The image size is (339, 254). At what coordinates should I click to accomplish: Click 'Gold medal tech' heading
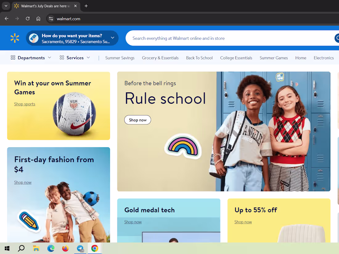tap(149, 210)
